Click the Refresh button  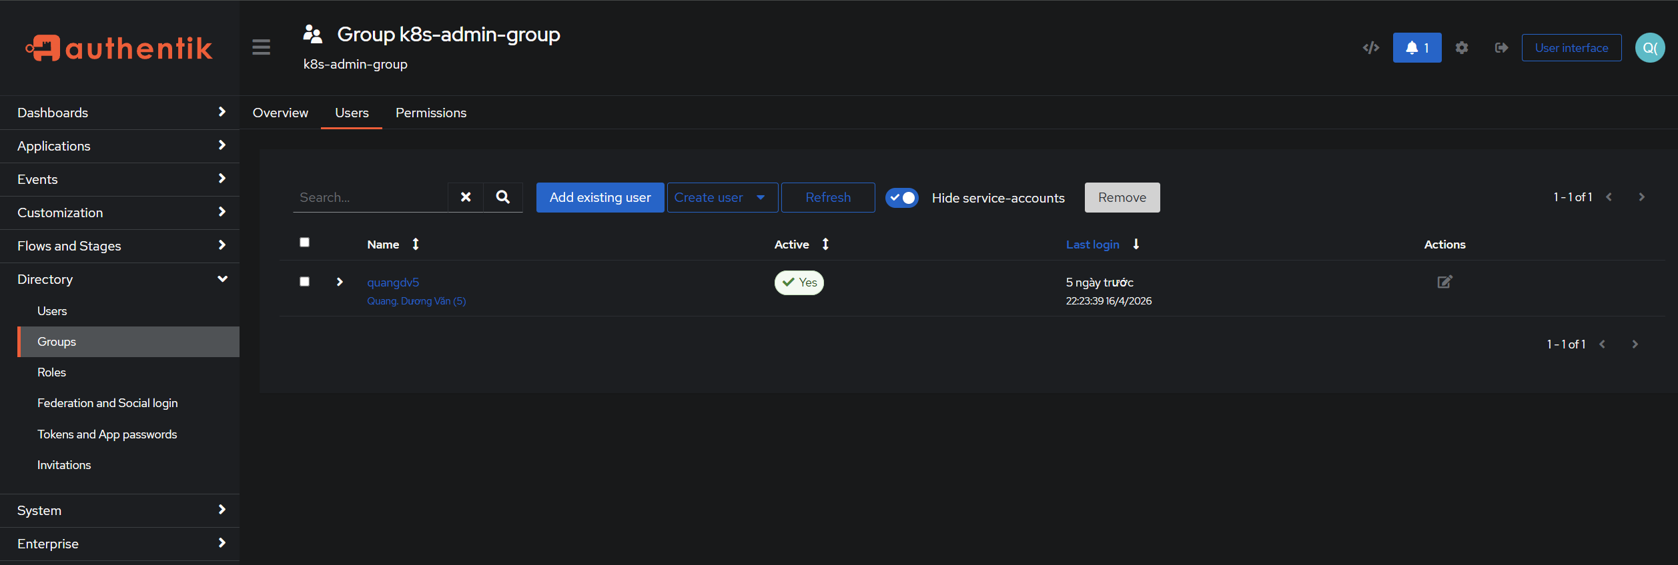[x=828, y=198]
